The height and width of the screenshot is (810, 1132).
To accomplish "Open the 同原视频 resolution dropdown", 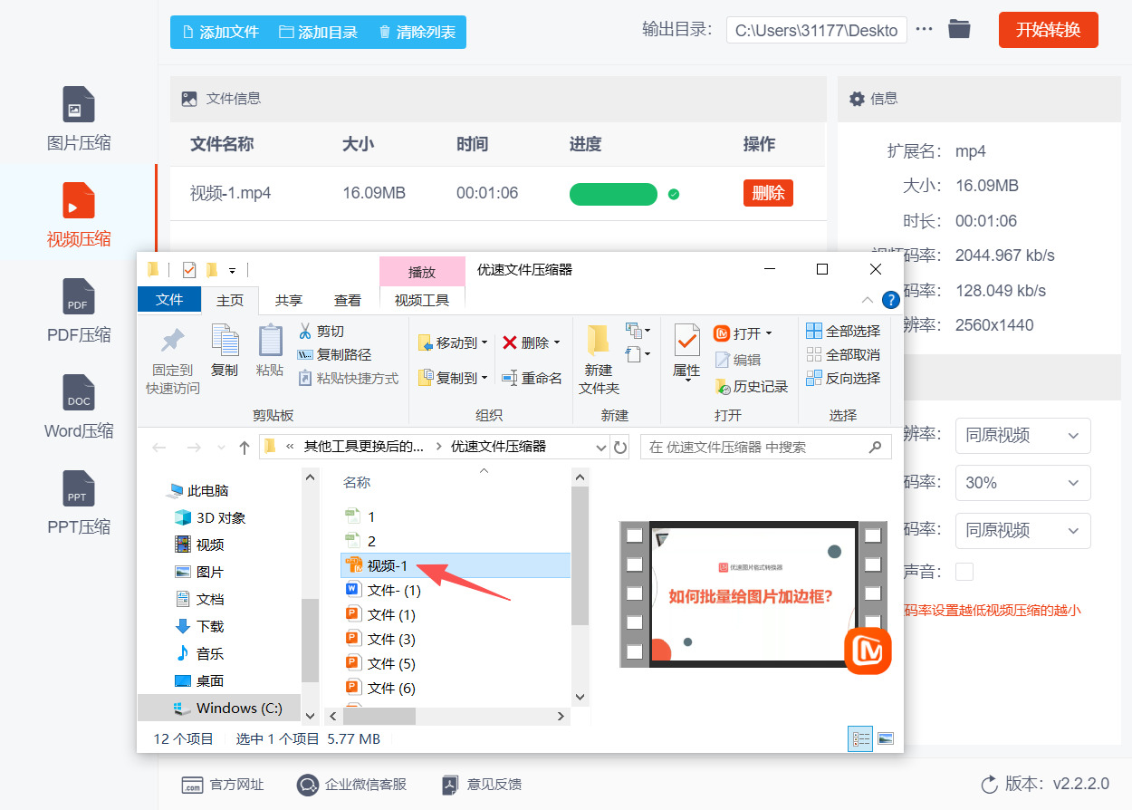I will tap(1022, 435).
